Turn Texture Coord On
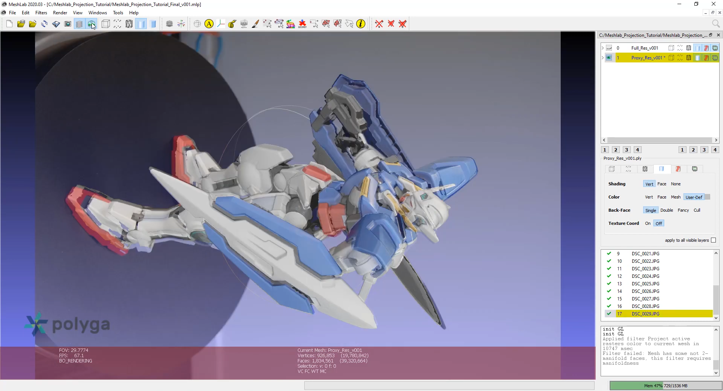 [648, 223]
